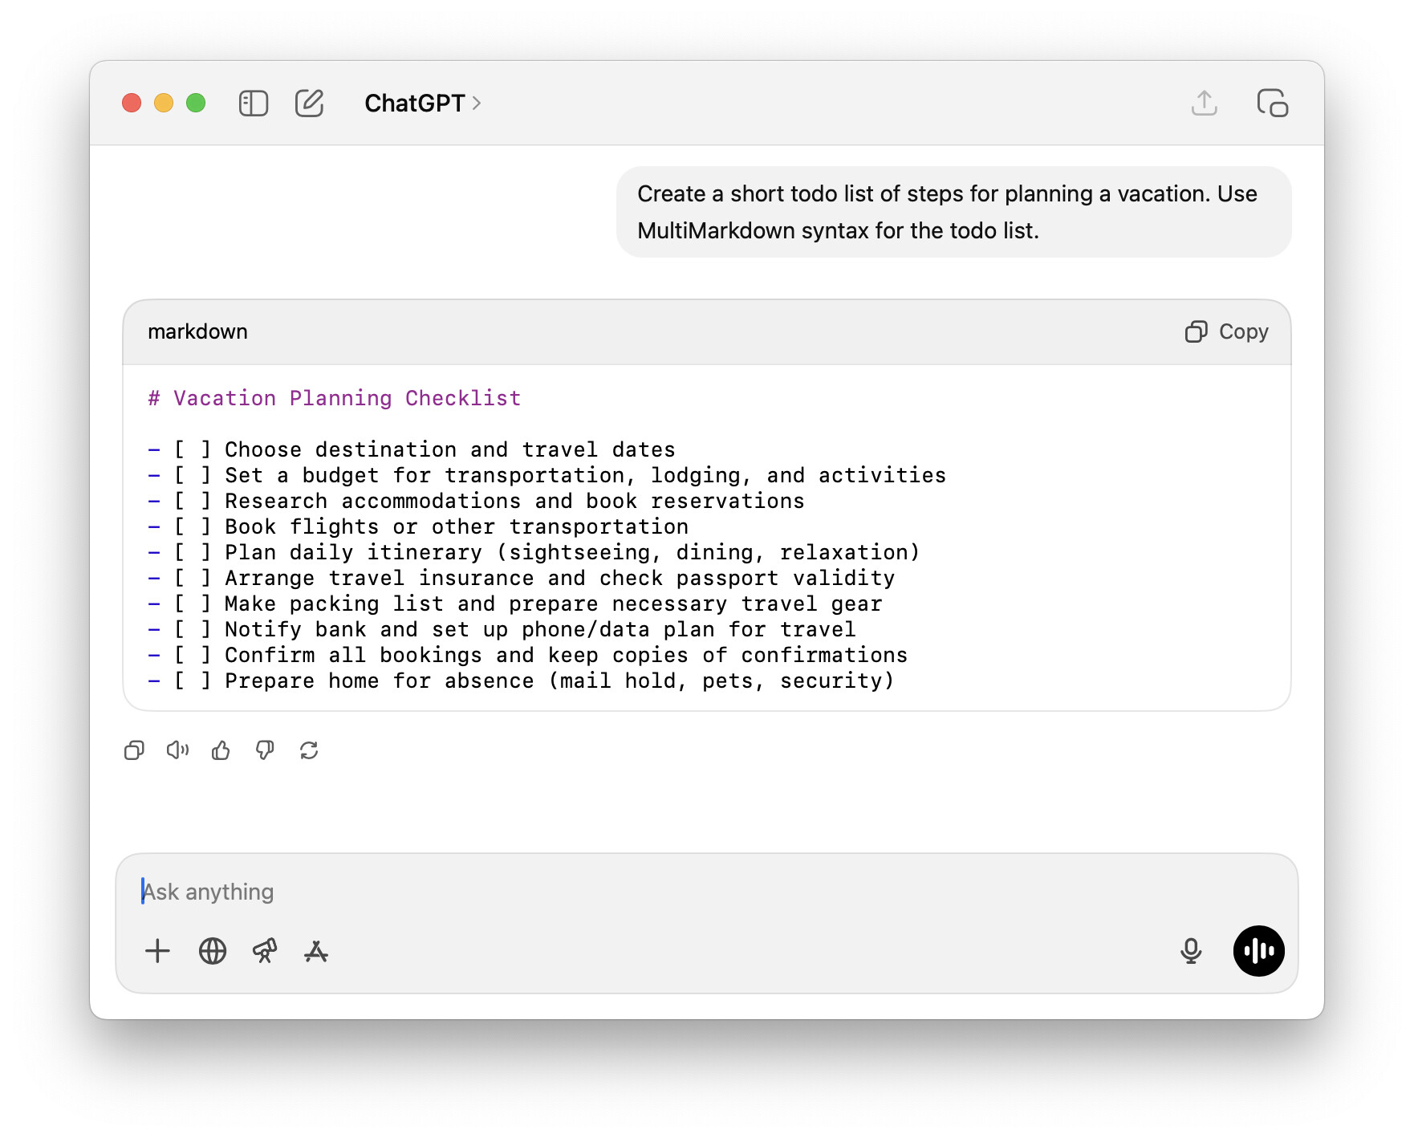Toggle web search globe icon
The height and width of the screenshot is (1138, 1414).
click(x=213, y=951)
